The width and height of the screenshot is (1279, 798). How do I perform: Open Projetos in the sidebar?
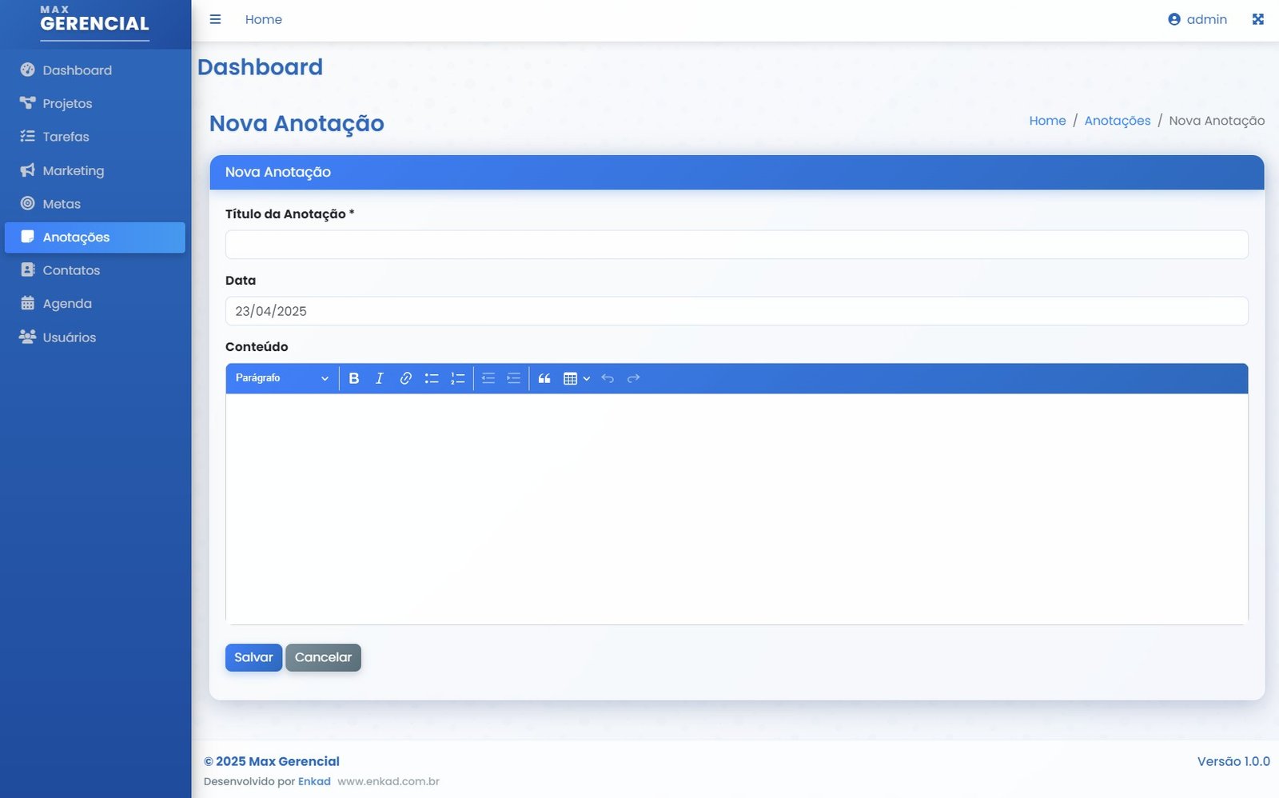[x=67, y=103]
